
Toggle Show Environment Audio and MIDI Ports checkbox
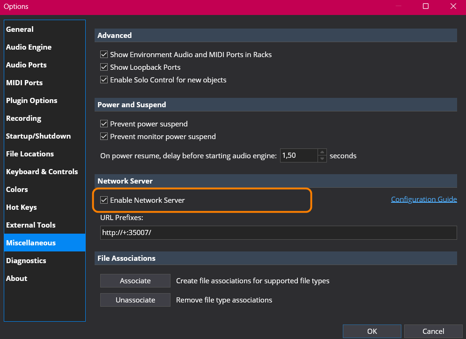(x=104, y=54)
